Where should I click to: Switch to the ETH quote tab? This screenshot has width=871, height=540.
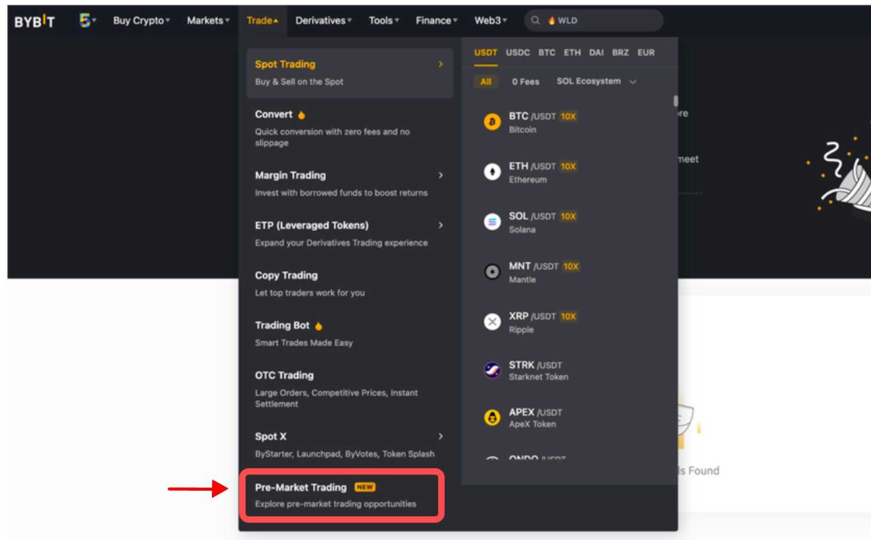(x=572, y=53)
